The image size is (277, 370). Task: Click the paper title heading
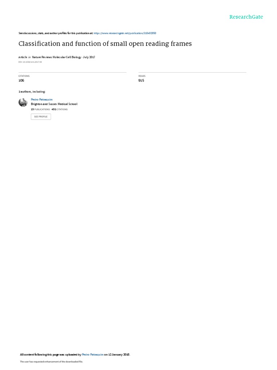pyautogui.click(x=105, y=44)
